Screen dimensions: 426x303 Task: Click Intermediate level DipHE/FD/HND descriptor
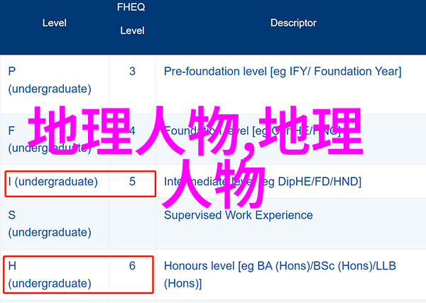coord(263,182)
